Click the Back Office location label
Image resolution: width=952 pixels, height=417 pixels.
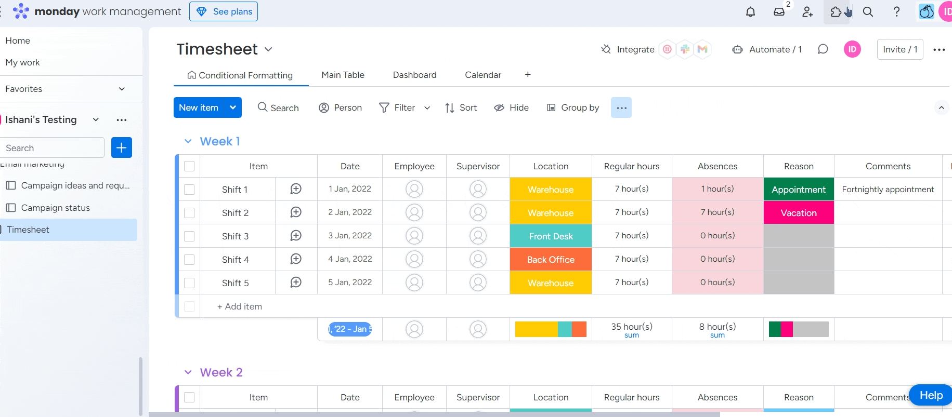coord(551,260)
